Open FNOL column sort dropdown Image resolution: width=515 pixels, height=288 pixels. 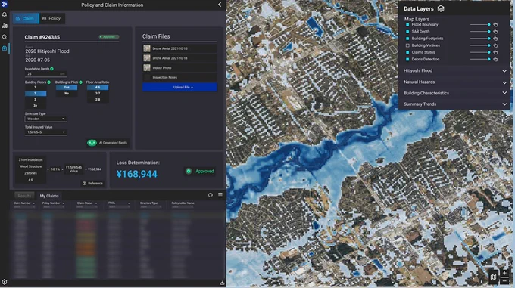129,203
